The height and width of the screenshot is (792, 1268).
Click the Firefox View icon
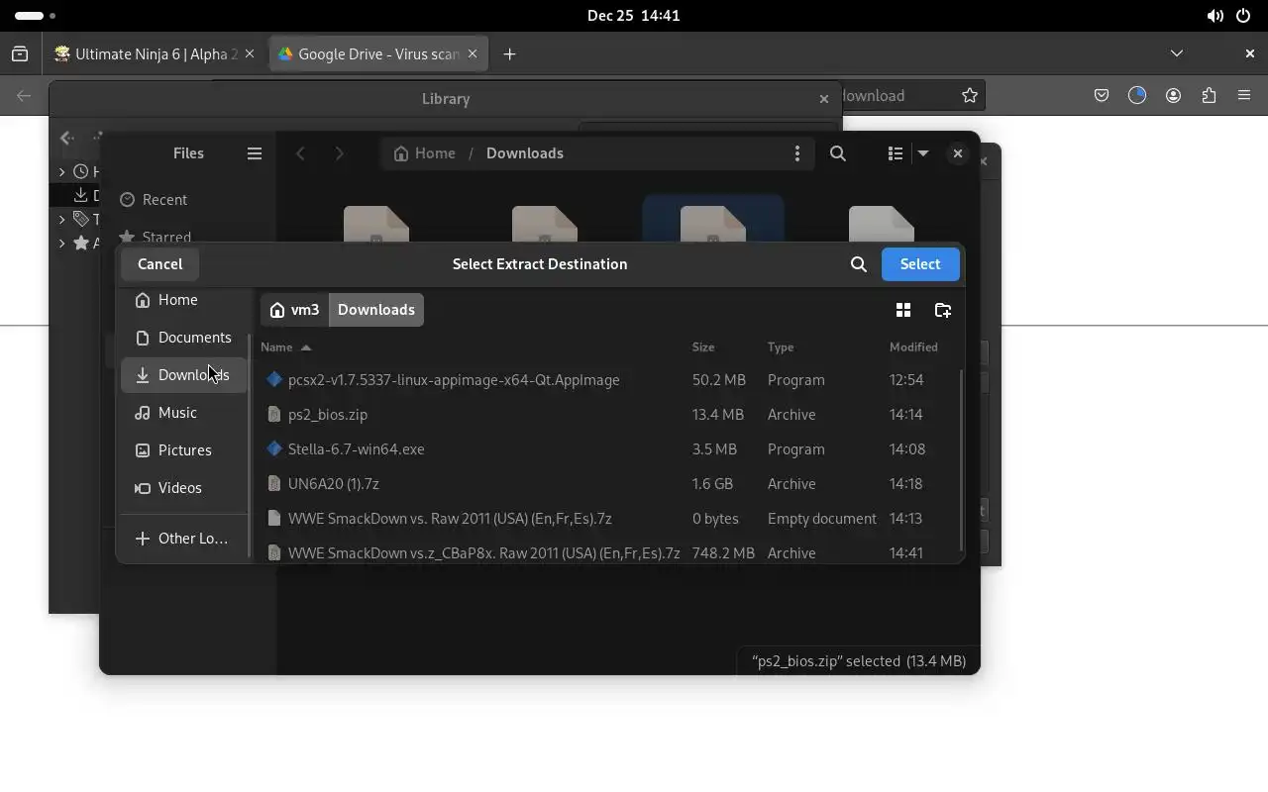pos(20,54)
